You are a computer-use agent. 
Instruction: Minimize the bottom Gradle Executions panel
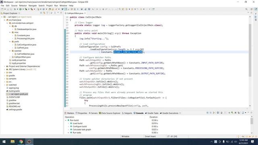coord(248,113)
